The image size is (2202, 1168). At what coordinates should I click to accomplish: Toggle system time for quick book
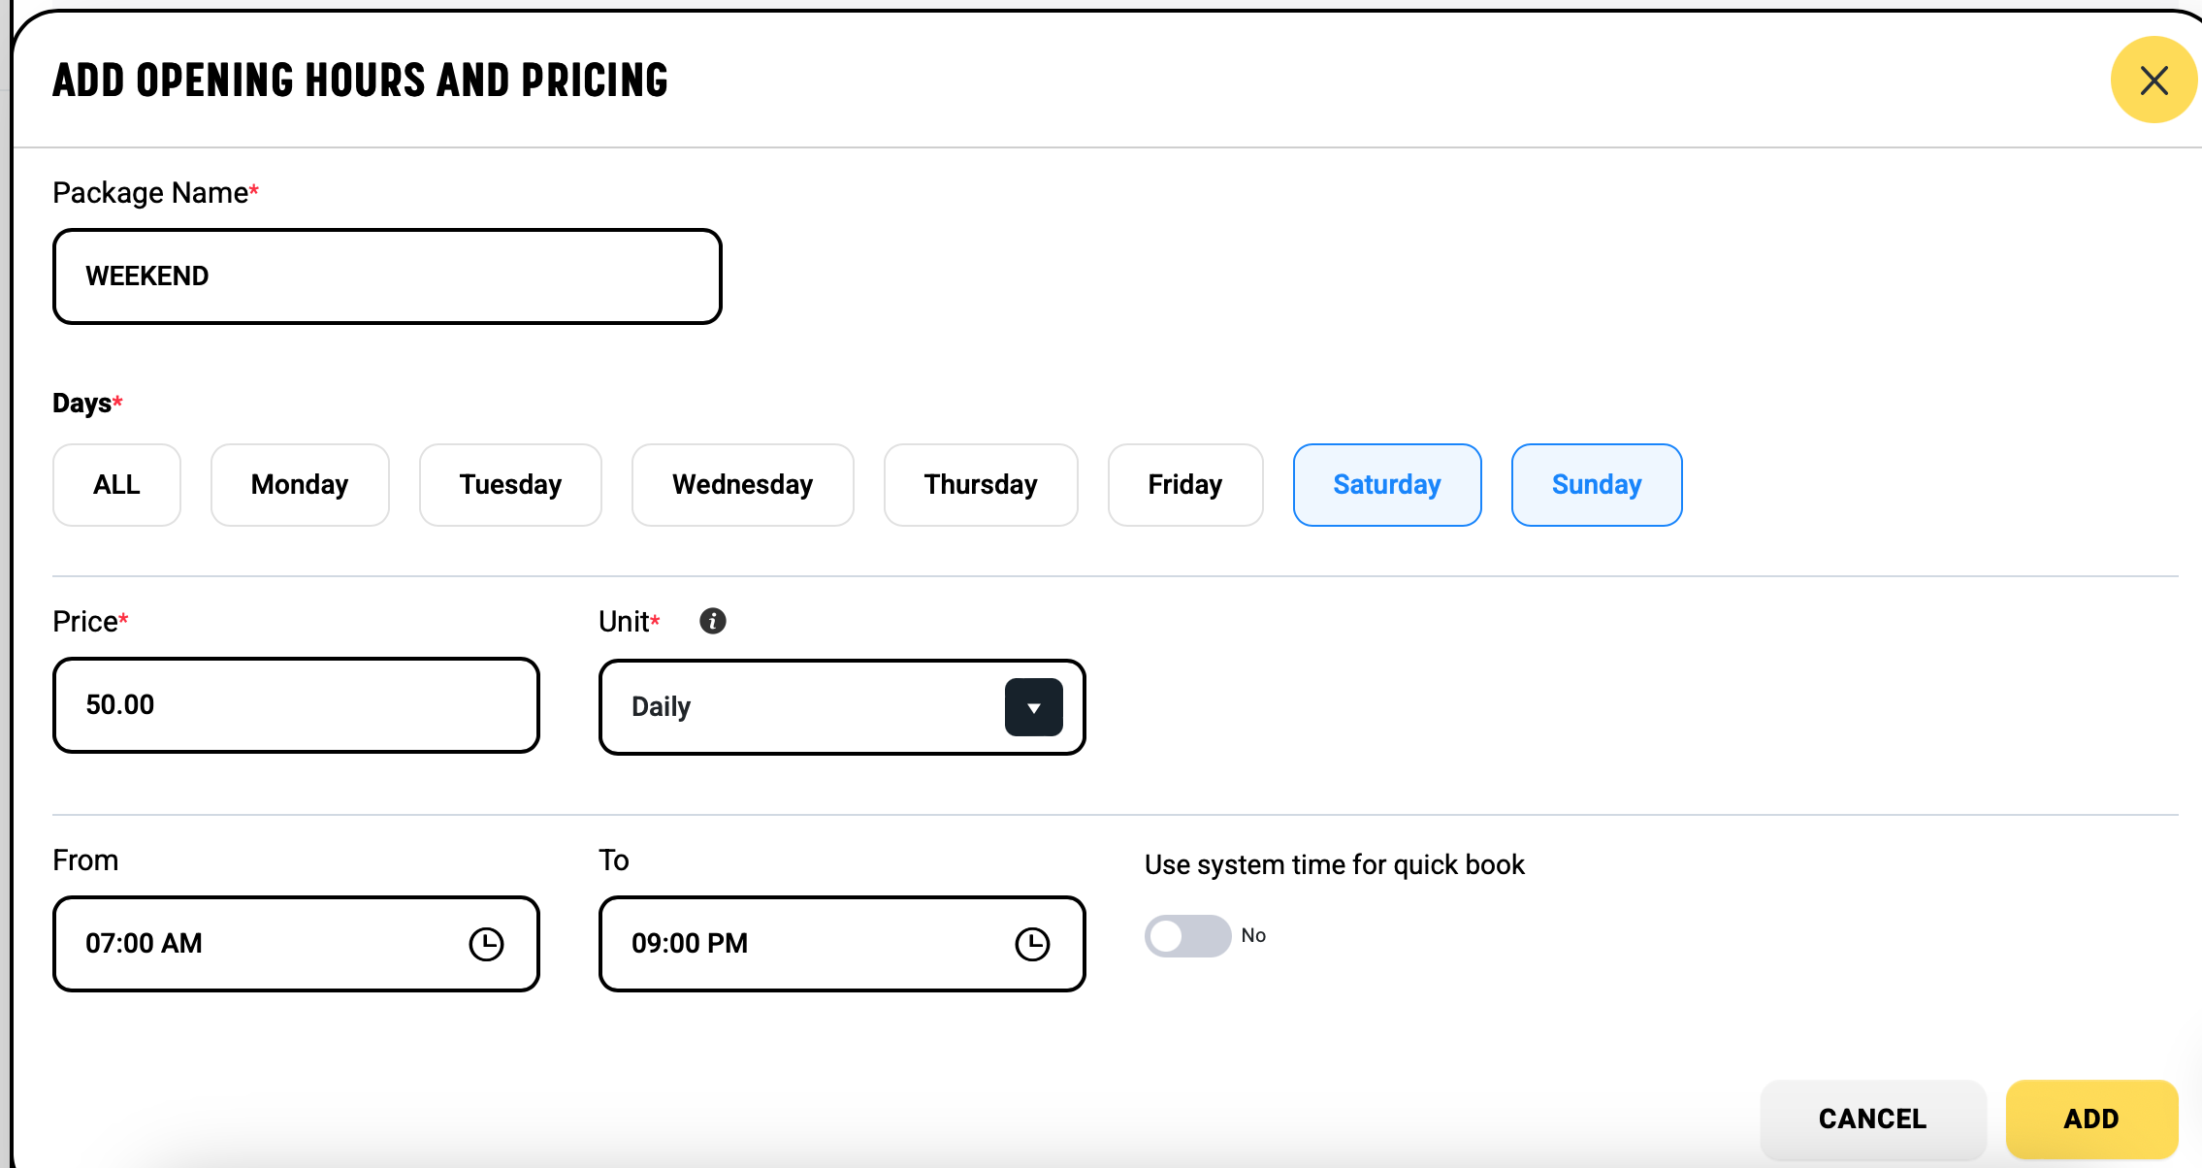(1187, 936)
